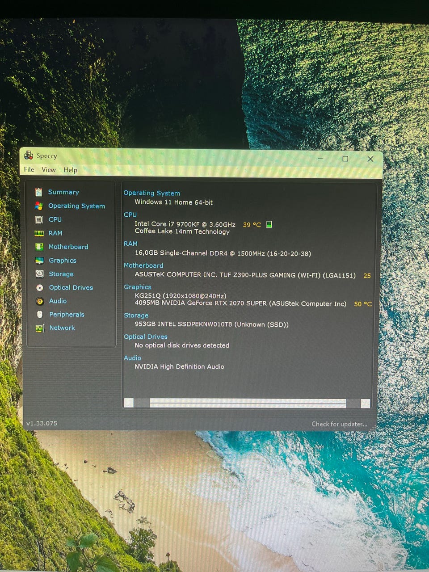Click the Optical Drives heading in summary pane
Viewport: 429px width, 572px height.
pos(146,337)
